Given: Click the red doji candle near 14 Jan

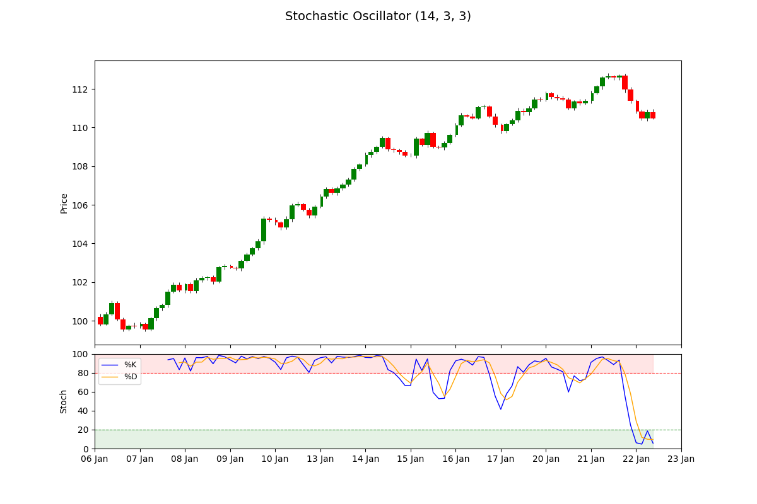Looking at the screenshot, I should 394,149.
